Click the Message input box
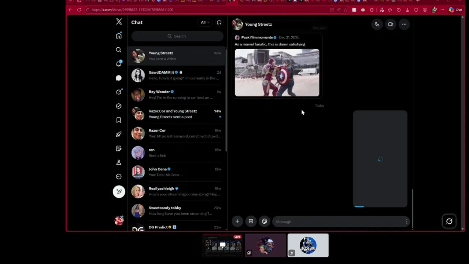469x264 pixels. coord(341,221)
